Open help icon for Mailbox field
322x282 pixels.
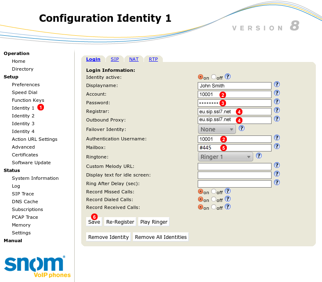(277, 147)
